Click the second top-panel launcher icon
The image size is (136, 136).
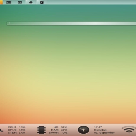(x=20, y=2)
